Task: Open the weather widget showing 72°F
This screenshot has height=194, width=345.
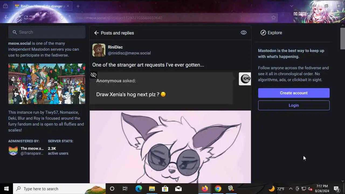Action: pyautogui.click(x=277, y=189)
